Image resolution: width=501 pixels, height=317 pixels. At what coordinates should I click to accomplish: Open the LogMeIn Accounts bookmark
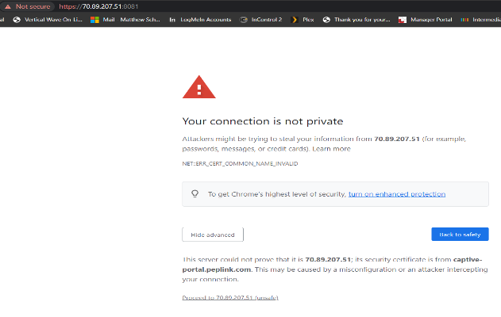[200, 20]
